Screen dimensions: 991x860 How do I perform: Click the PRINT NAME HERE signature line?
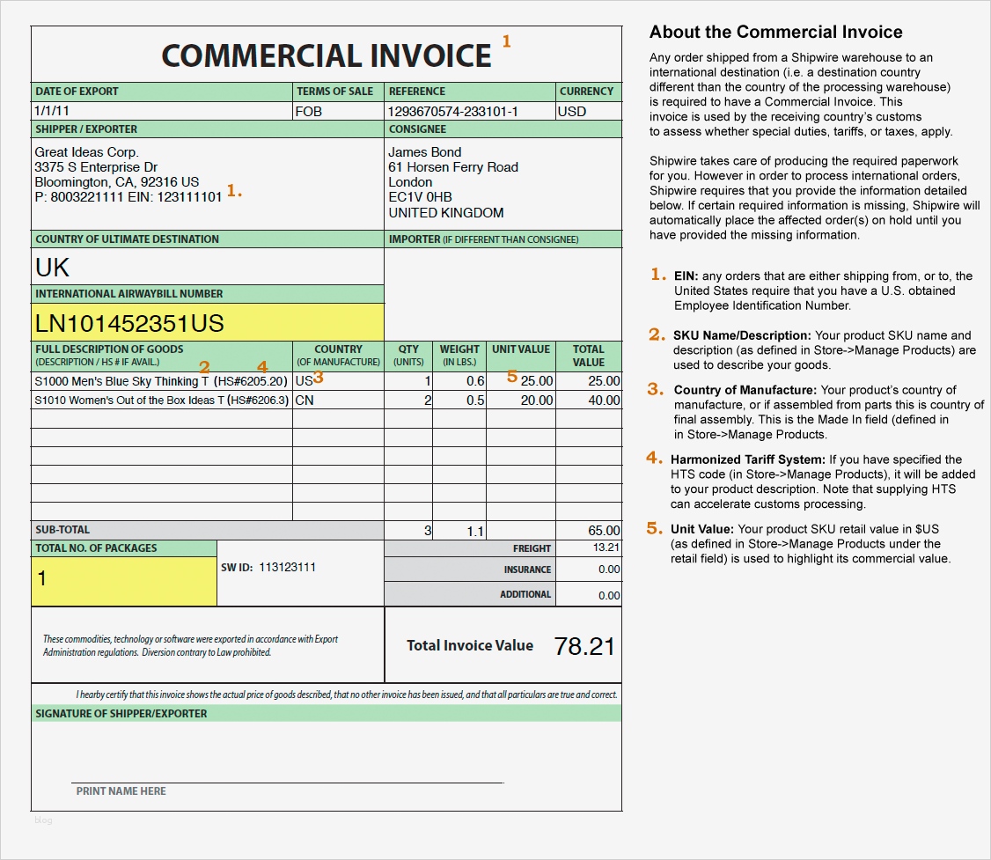click(x=121, y=791)
